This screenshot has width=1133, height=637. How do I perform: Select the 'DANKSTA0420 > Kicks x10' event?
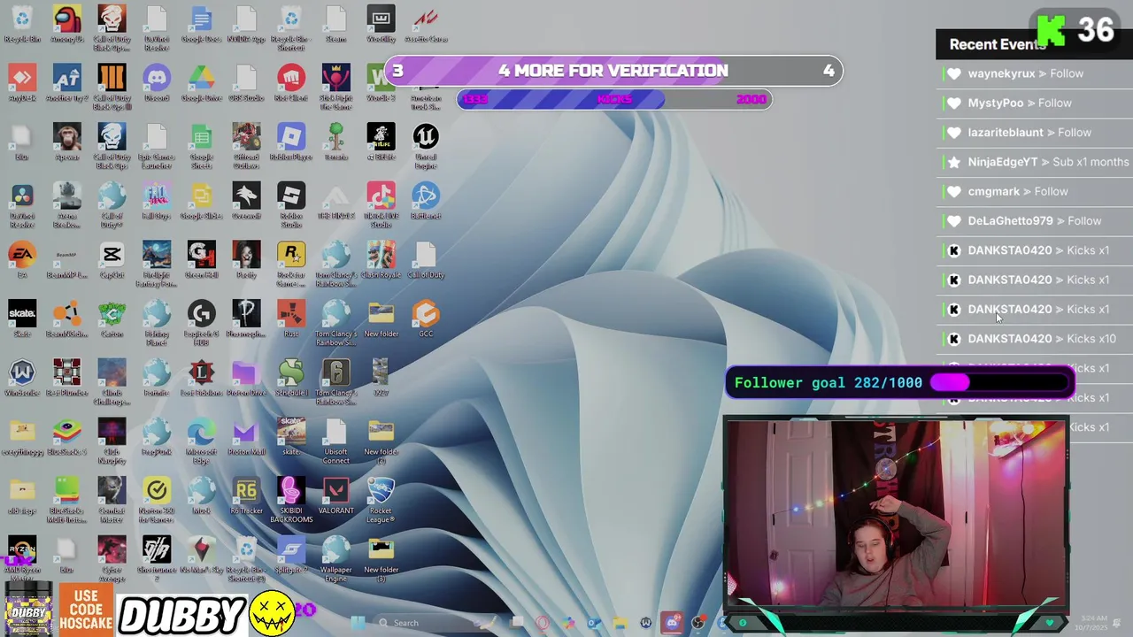[x=1034, y=339]
